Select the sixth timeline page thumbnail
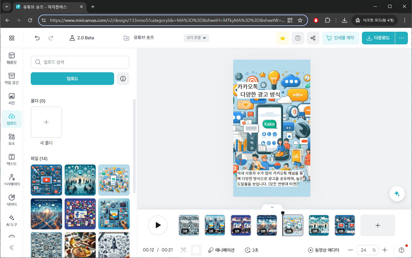 [x=319, y=225]
